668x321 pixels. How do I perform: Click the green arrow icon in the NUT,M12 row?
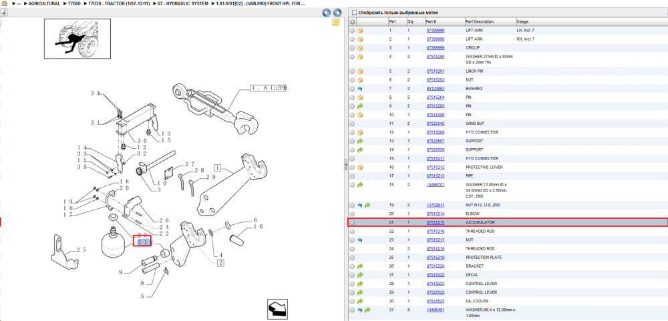(367, 205)
